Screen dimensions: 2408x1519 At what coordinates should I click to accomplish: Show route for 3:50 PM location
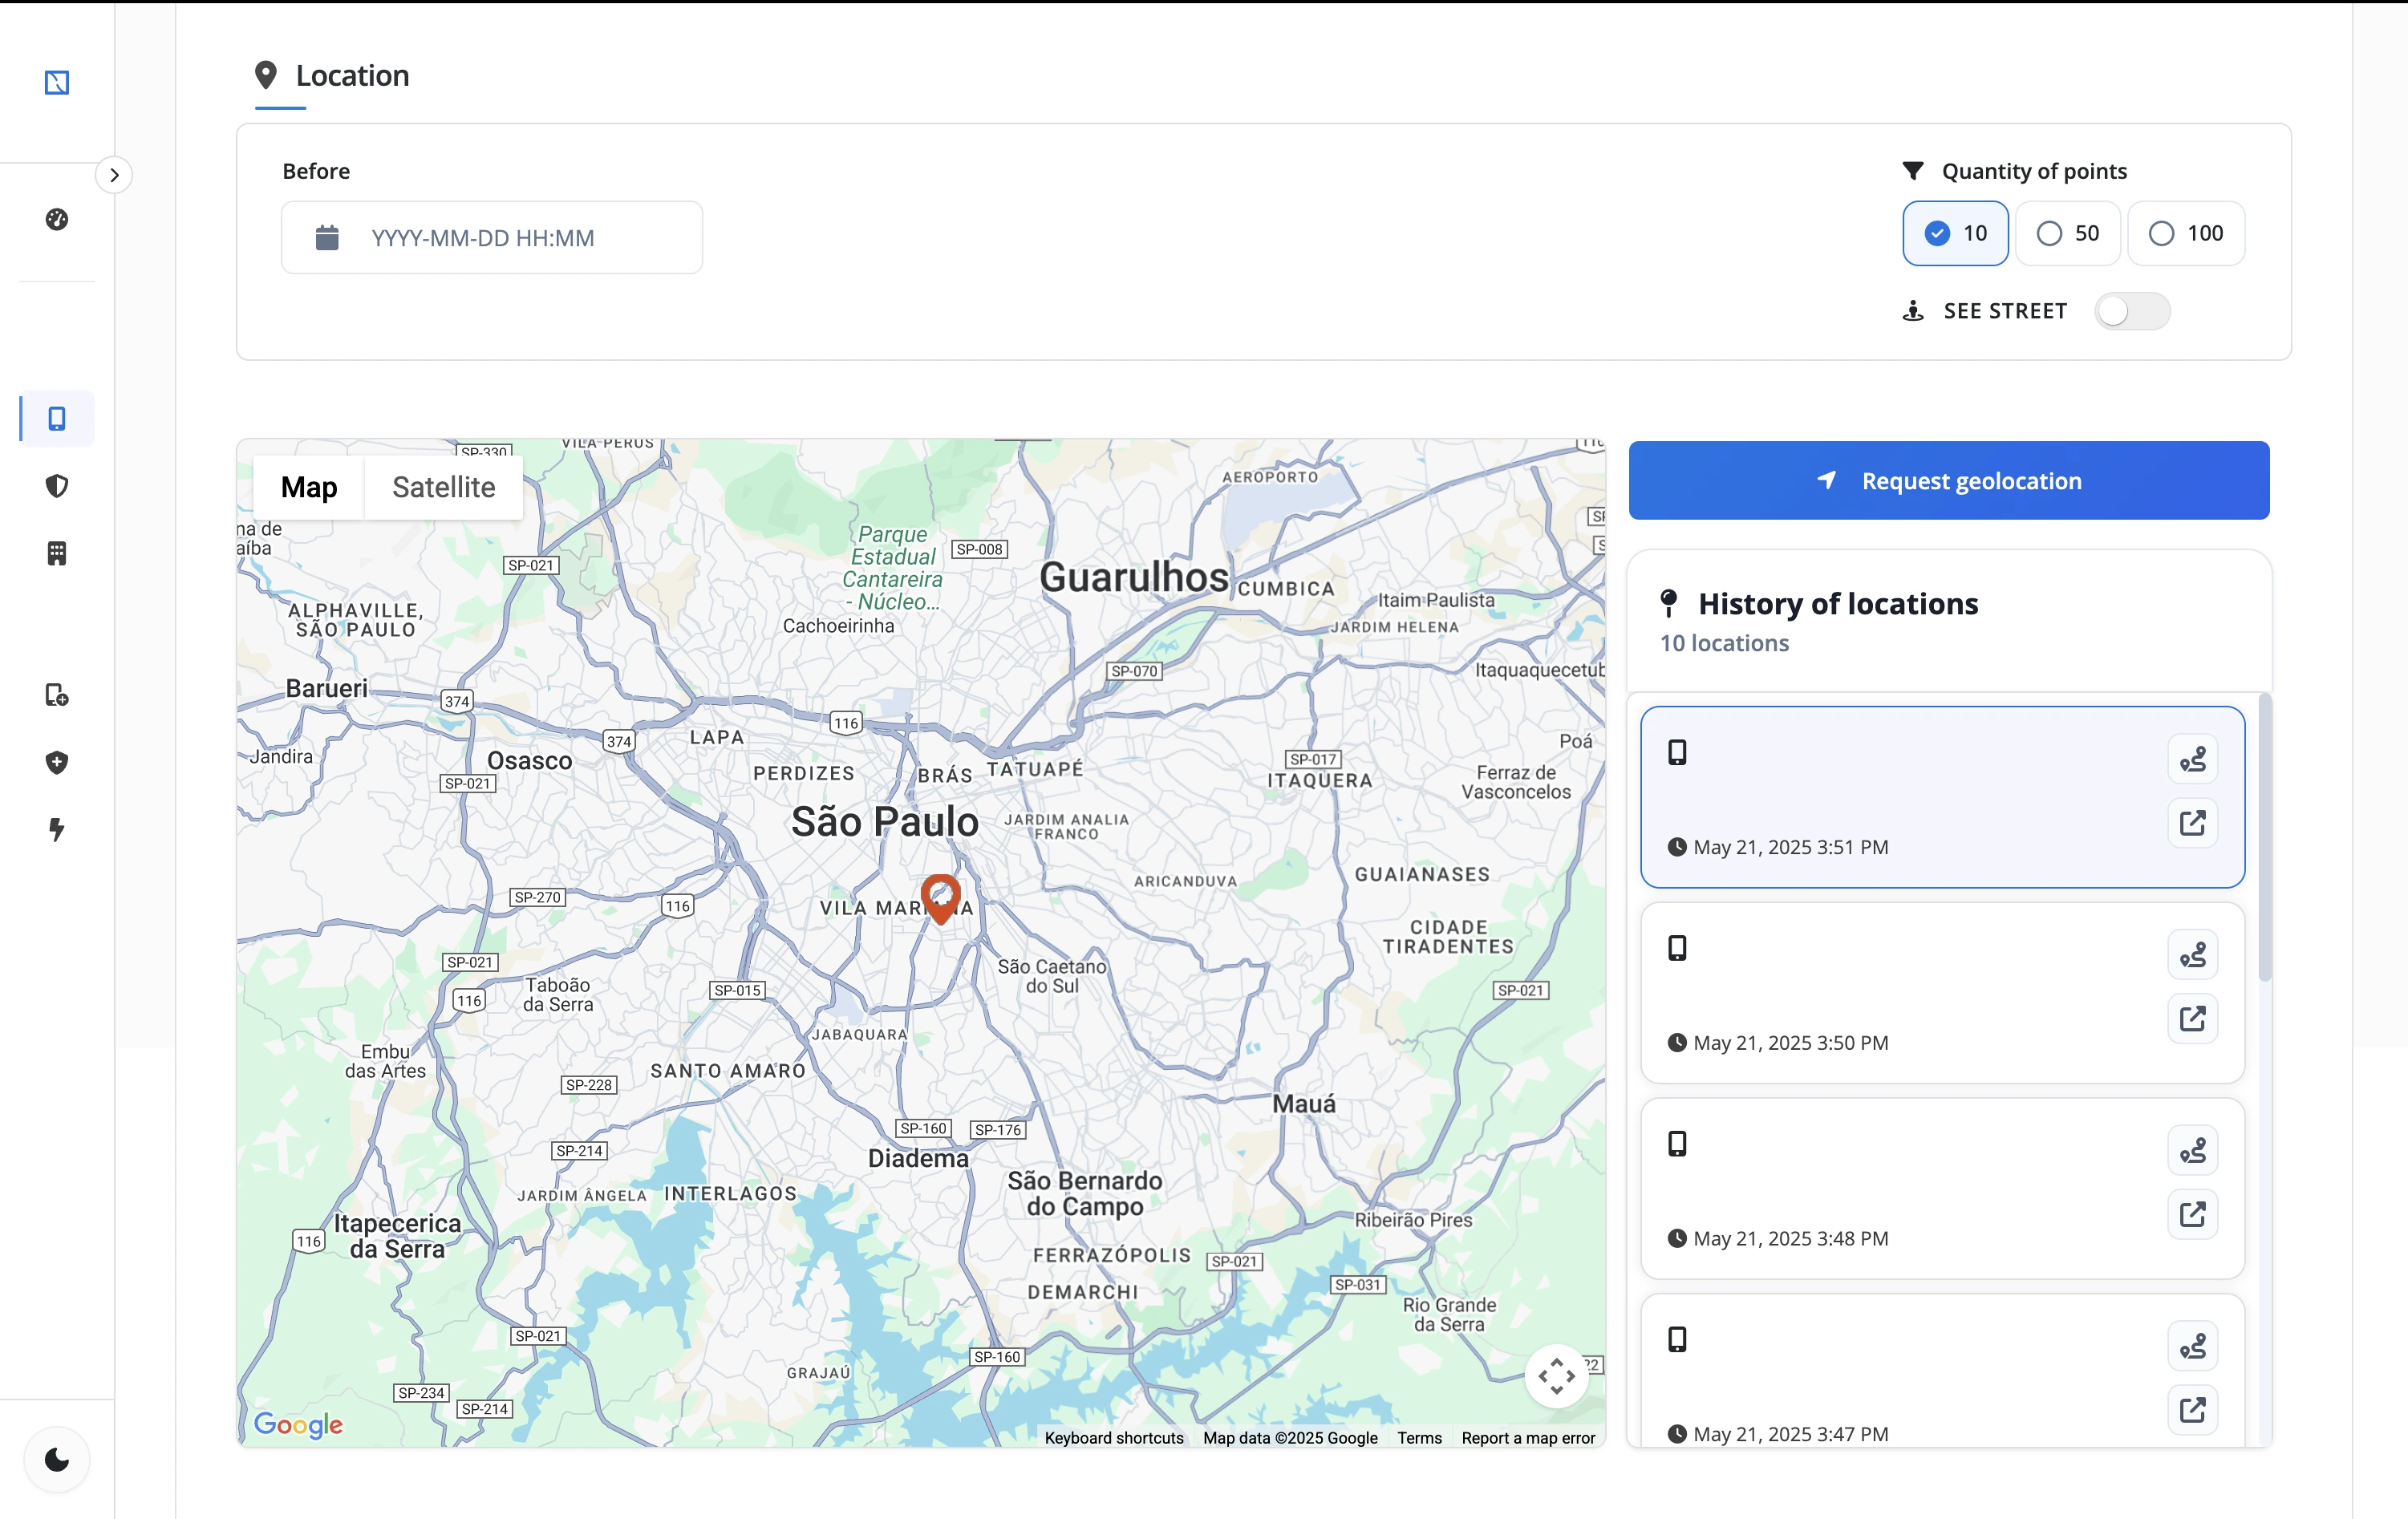[2192, 955]
